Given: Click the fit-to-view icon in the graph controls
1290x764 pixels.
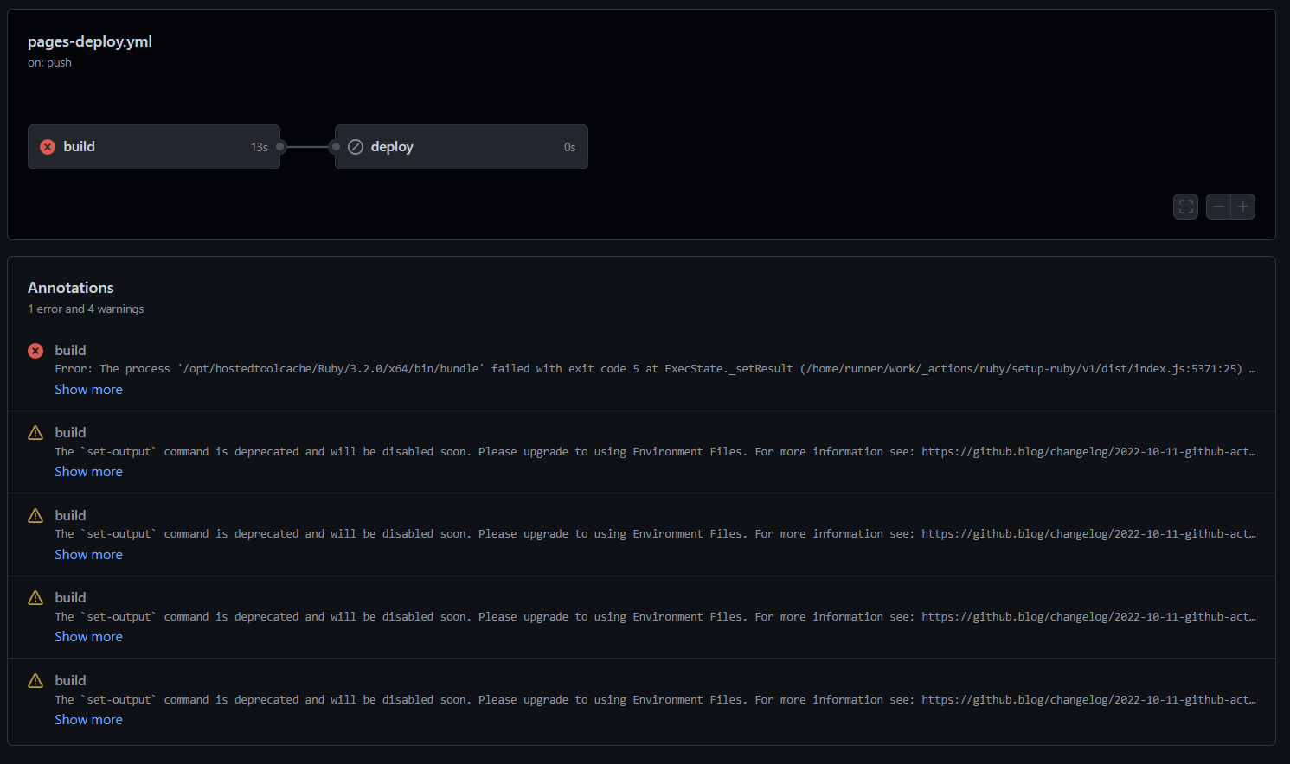Looking at the screenshot, I should click(x=1185, y=206).
